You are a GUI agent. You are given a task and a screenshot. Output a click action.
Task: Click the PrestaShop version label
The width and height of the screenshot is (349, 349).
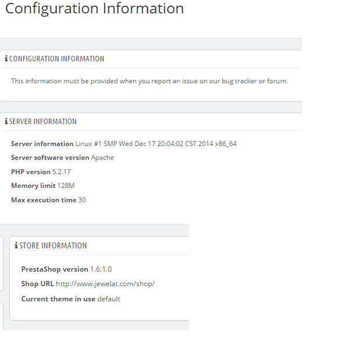[x=55, y=269]
